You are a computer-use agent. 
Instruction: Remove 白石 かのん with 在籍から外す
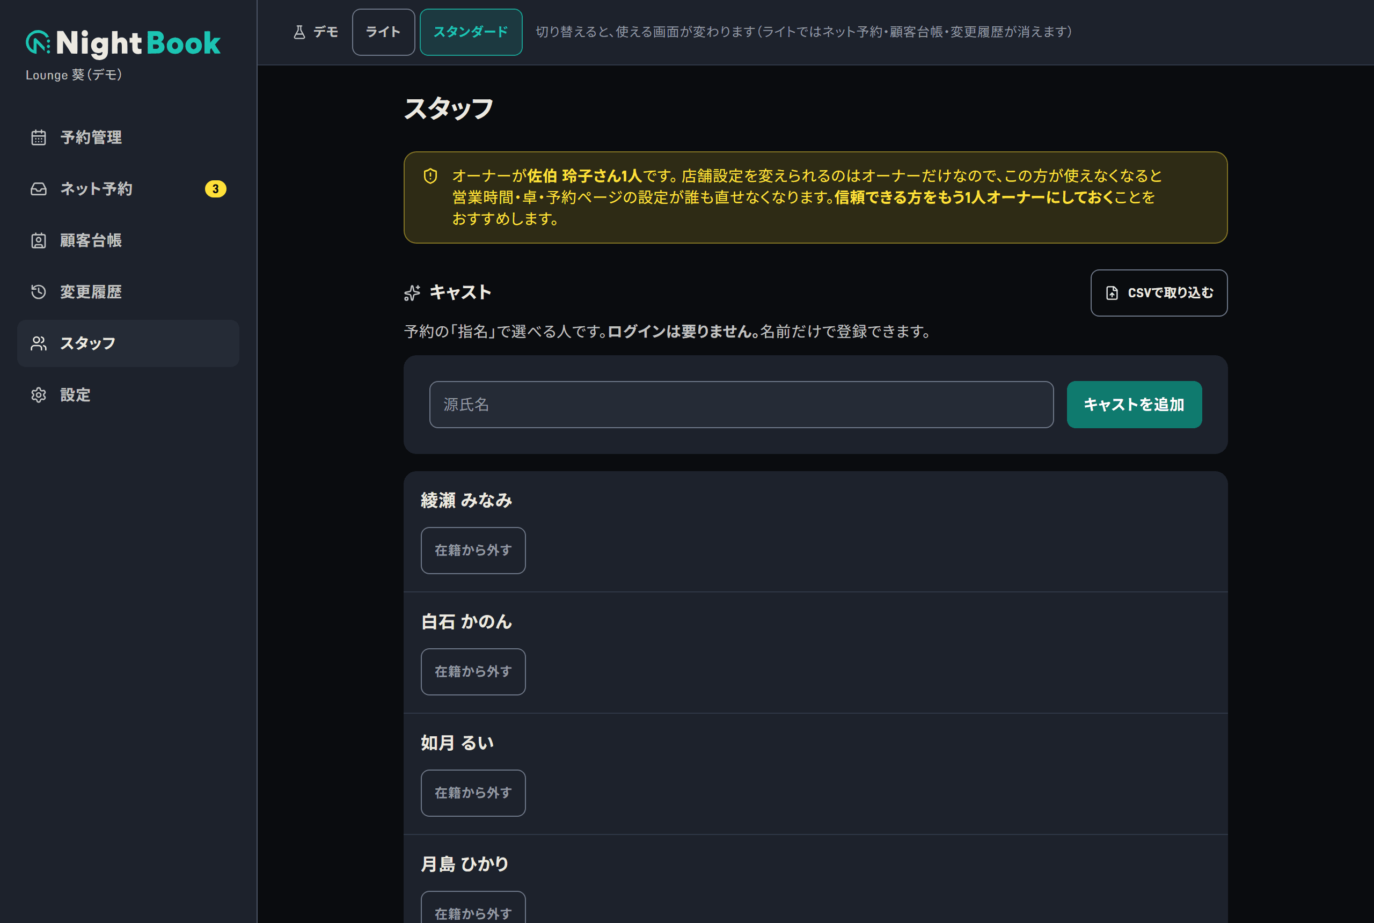point(473,672)
